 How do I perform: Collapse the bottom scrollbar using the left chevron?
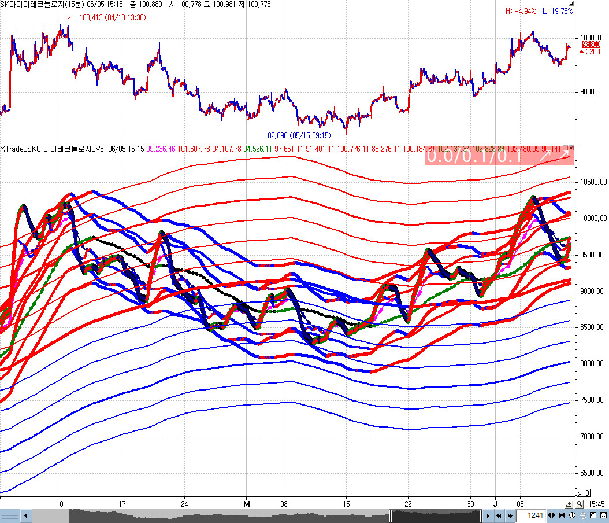click(x=24, y=515)
